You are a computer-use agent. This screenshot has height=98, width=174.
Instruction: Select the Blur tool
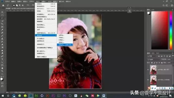coord(2,50)
